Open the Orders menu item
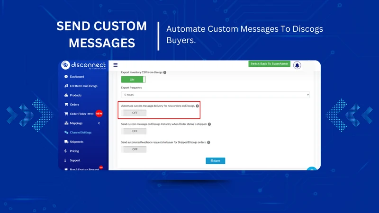The width and height of the screenshot is (379, 213). pyautogui.click(x=74, y=105)
